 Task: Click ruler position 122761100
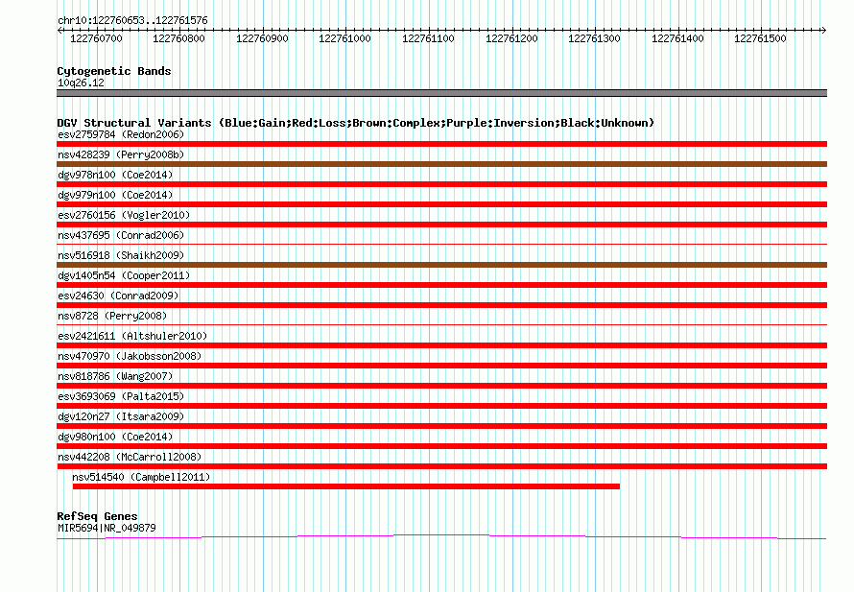click(x=428, y=38)
